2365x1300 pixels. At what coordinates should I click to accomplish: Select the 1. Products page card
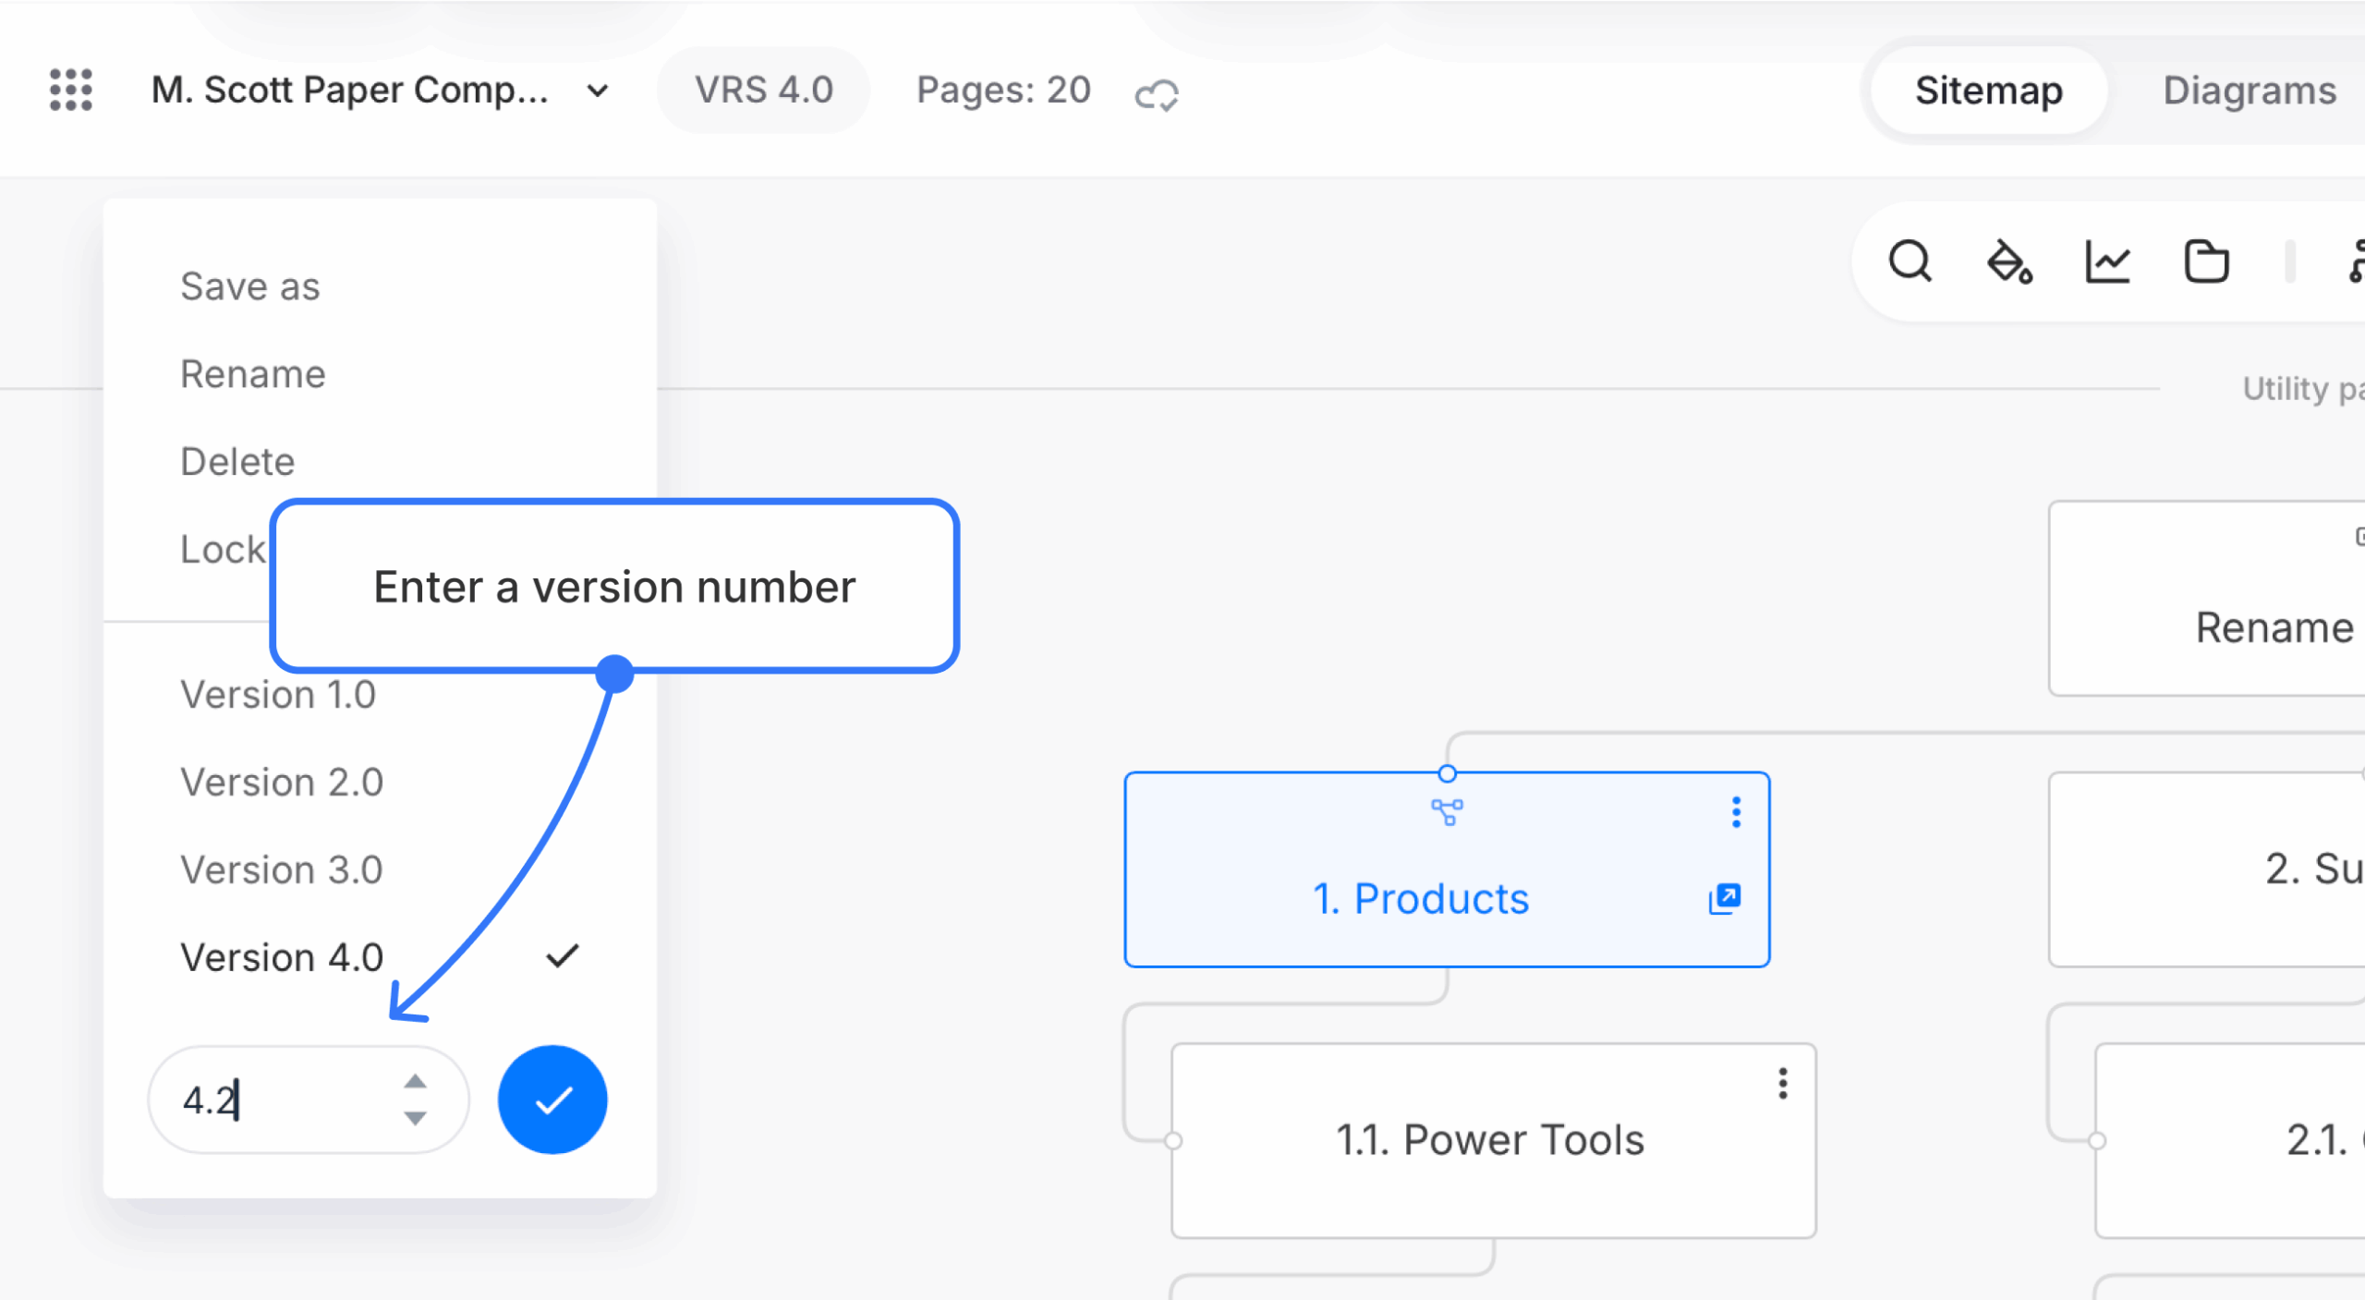[x=1447, y=869]
